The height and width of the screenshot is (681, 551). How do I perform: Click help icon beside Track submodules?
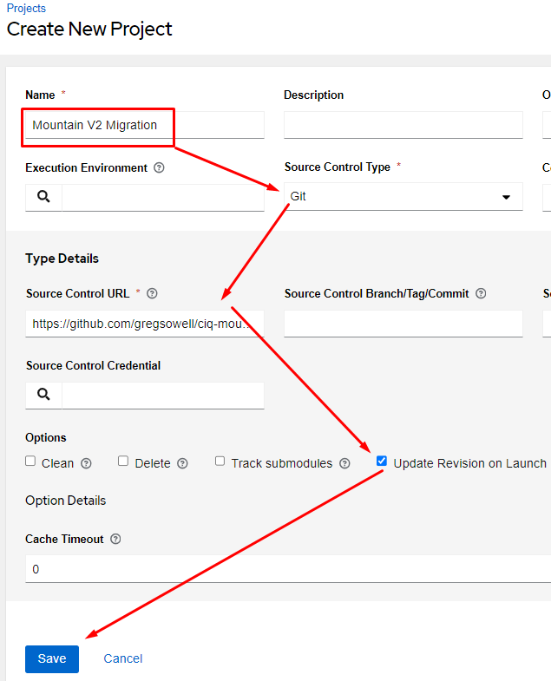[x=344, y=463]
